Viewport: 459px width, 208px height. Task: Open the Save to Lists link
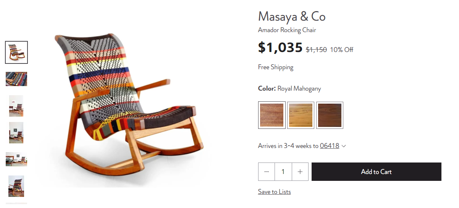(x=274, y=192)
